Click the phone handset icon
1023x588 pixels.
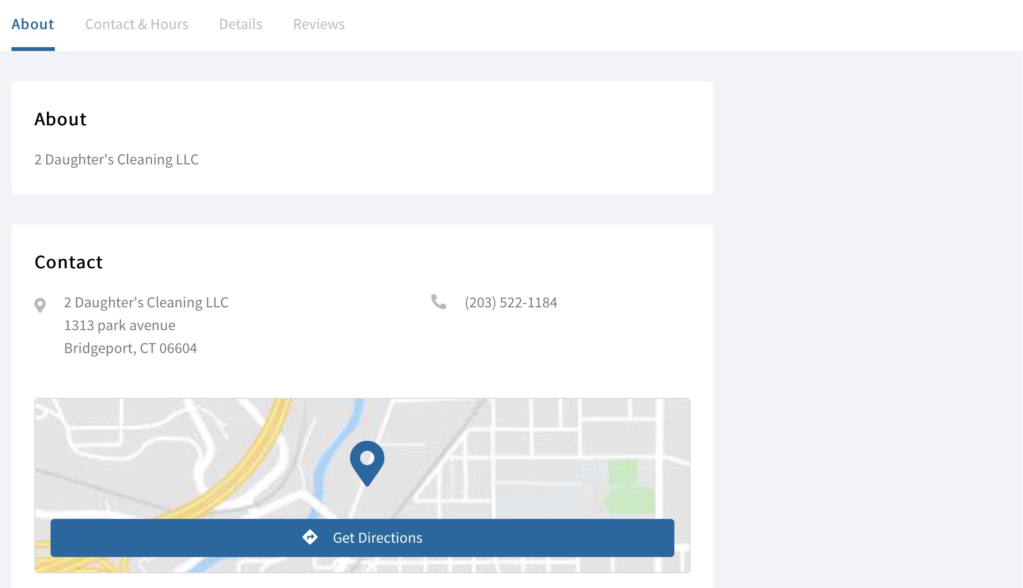point(439,302)
